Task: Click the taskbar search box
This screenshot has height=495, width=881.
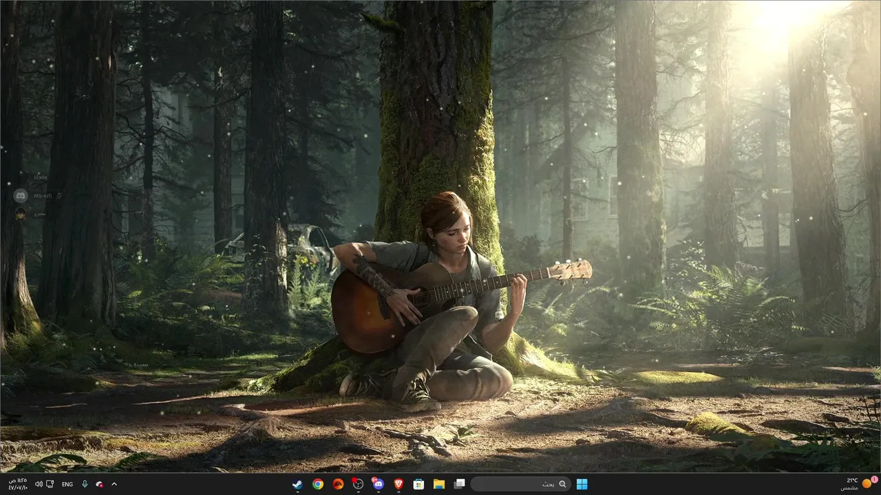Action: (521, 484)
